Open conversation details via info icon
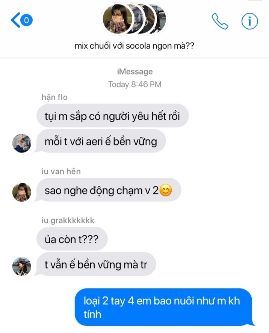 click(x=250, y=21)
